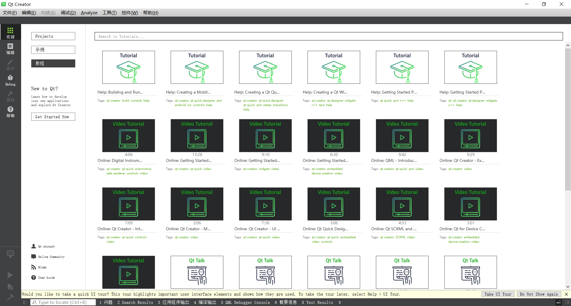
Task: Click Get Started Now button
Action: click(x=53, y=117)
